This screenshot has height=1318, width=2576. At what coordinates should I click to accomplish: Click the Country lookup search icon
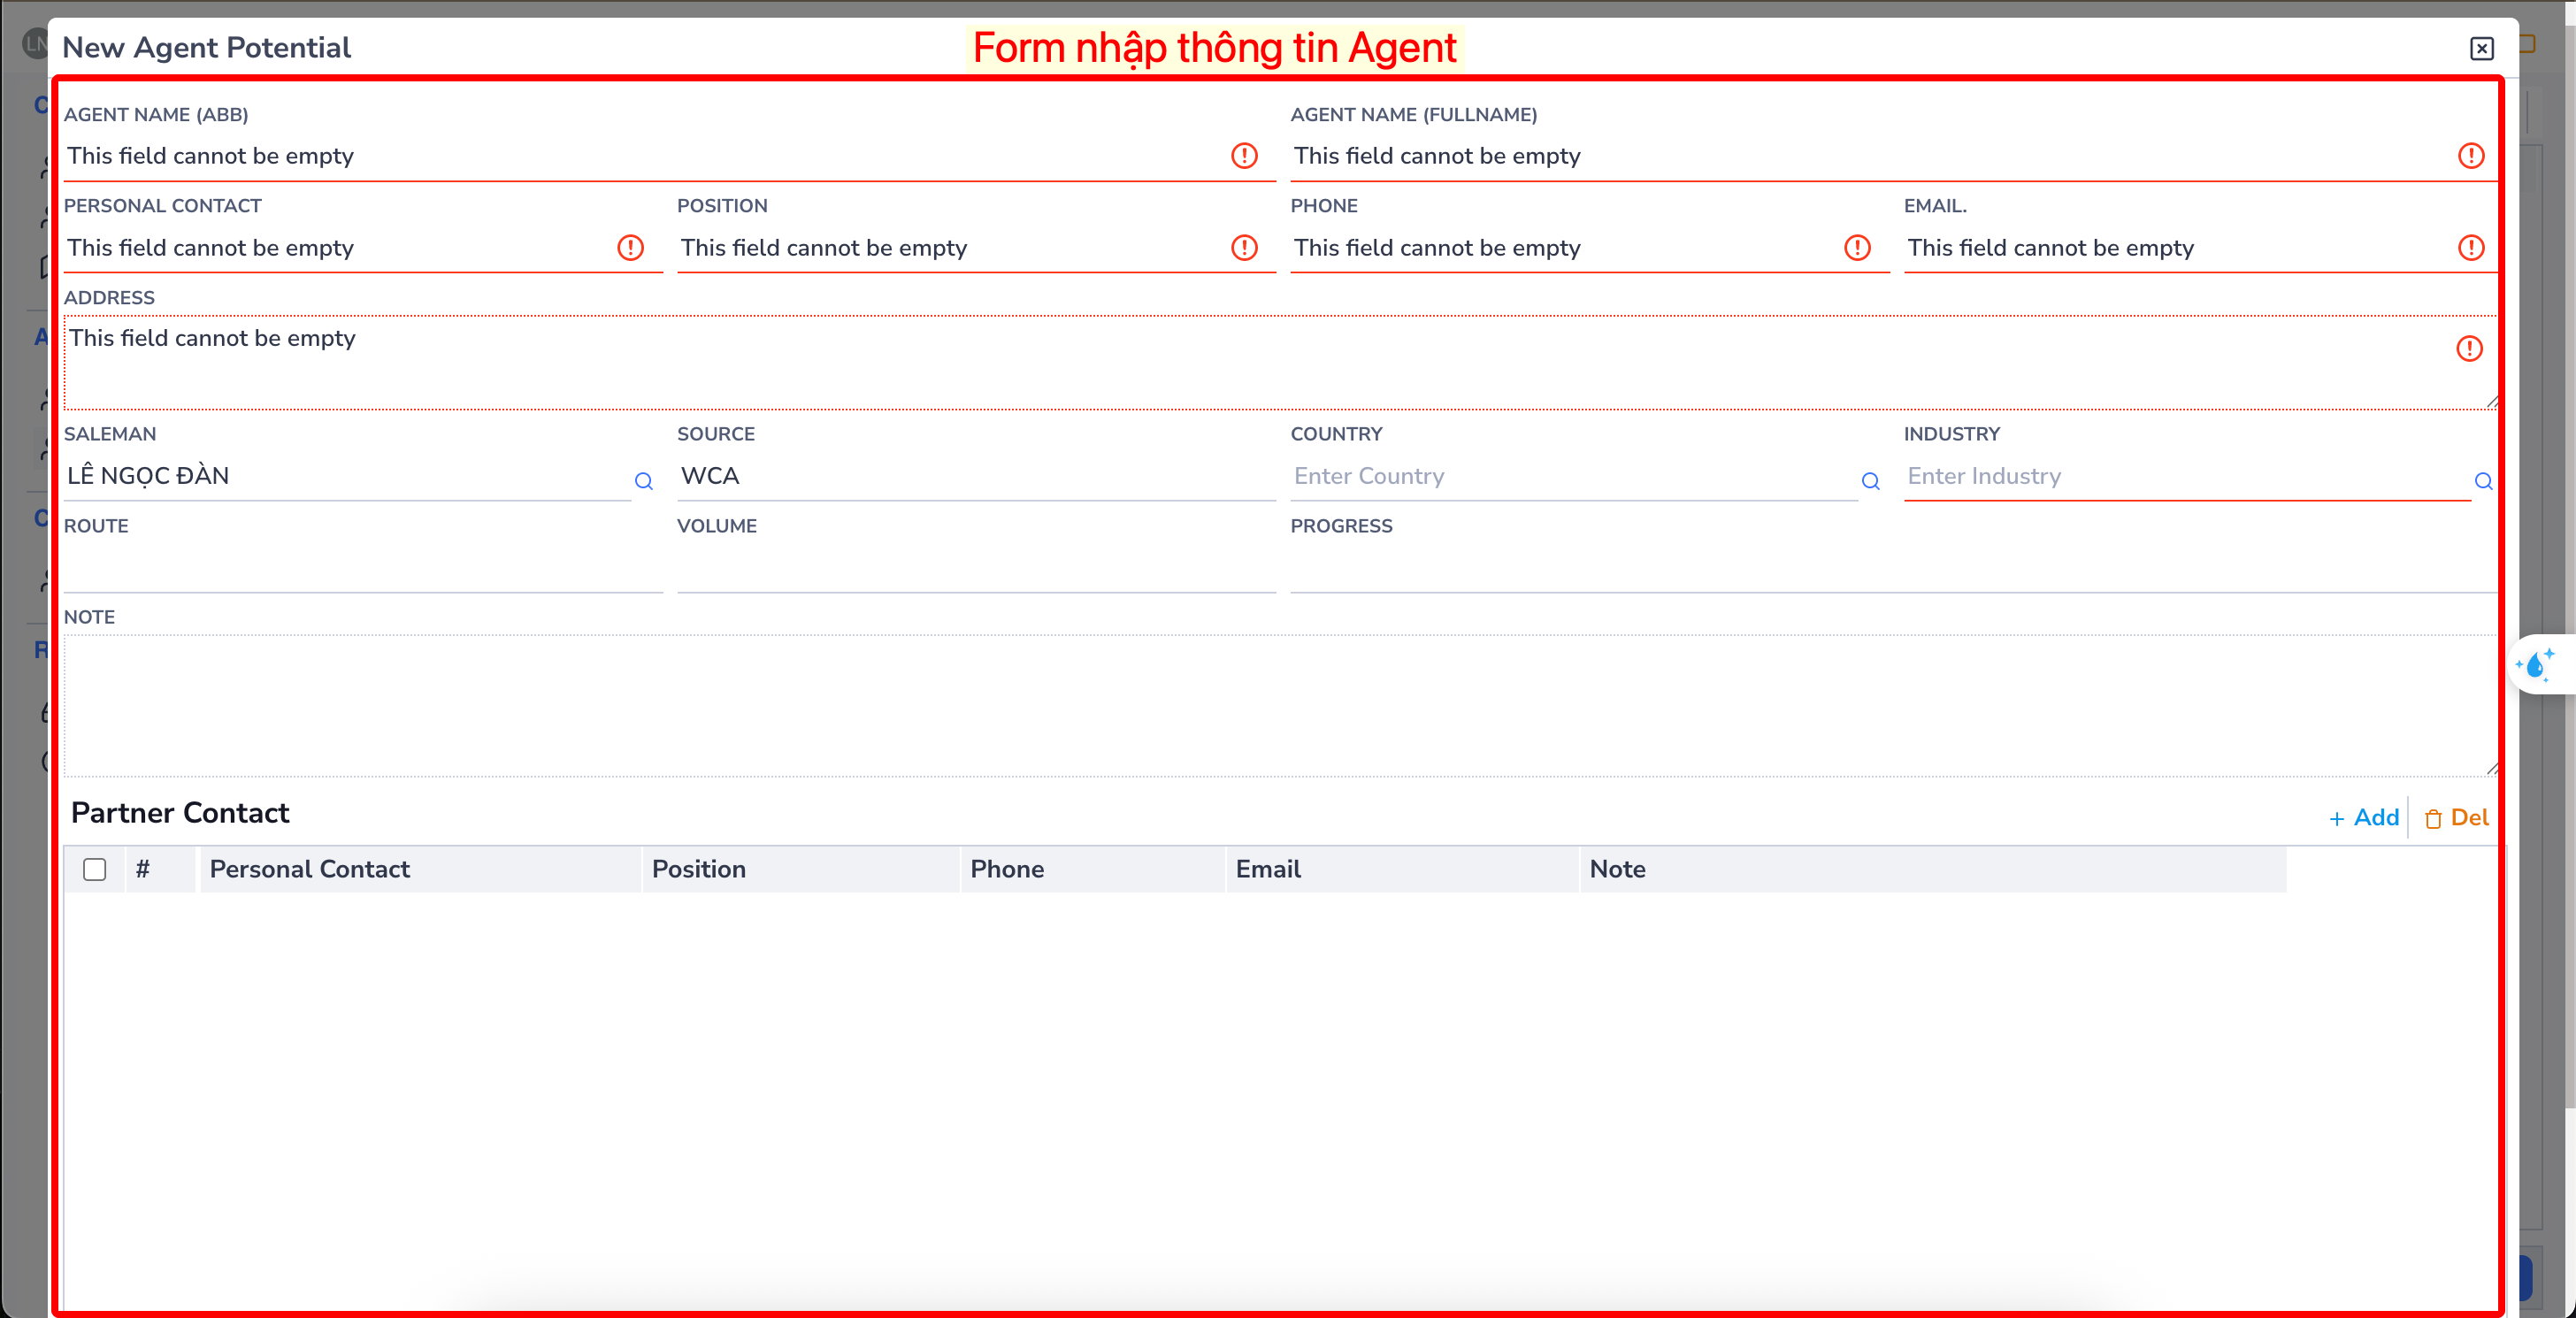point(1870,481)
